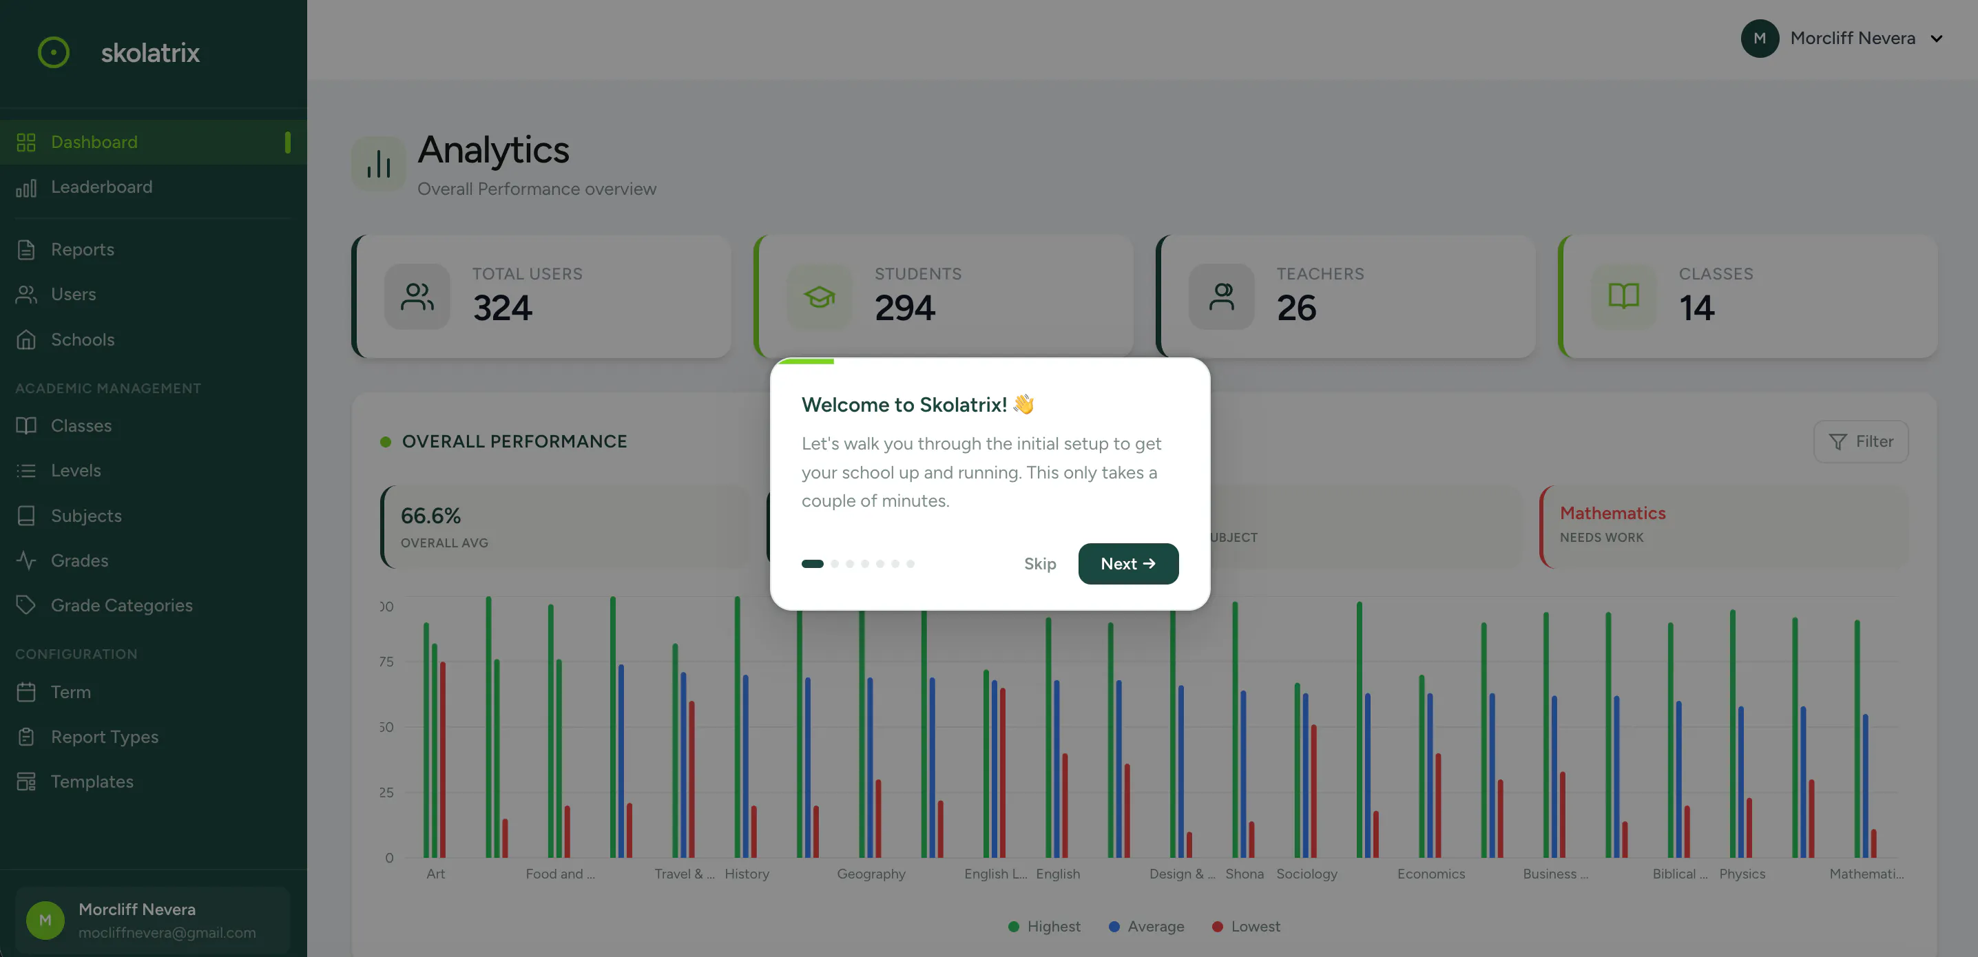This screenshot has width=1978, height=957.
Task: Click the Total Users card people icon
Action: pos(417,297)
